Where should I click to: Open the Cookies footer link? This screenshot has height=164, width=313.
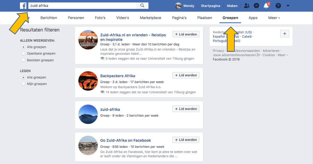coord(269,55)
